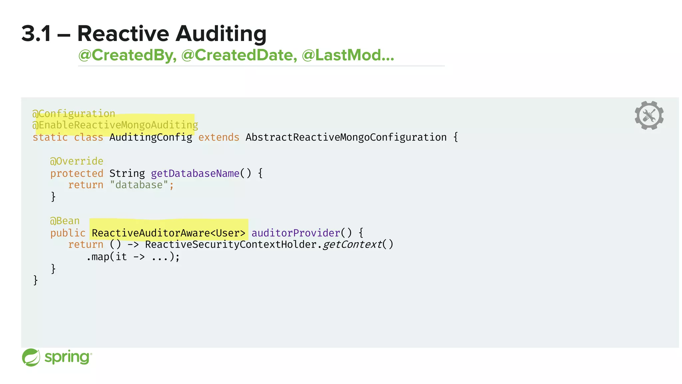Click the string literal "database"
Image resolution: width=682 pixels, height=384 pixels.
139,185
